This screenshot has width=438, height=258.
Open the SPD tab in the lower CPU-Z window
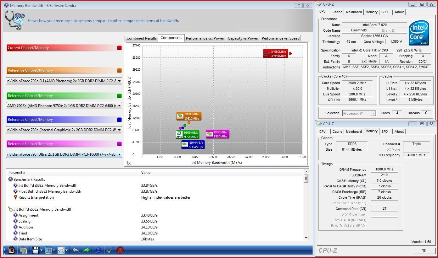[385, 132]
